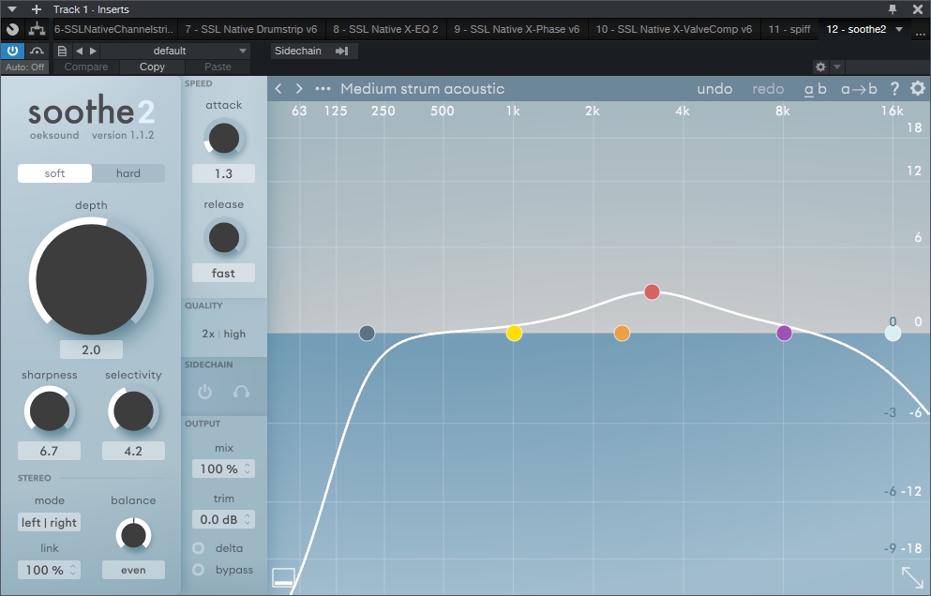The image size is (931, 596).
Task: Toggle the plugin power bypass button
Action: tap(12, 51)
